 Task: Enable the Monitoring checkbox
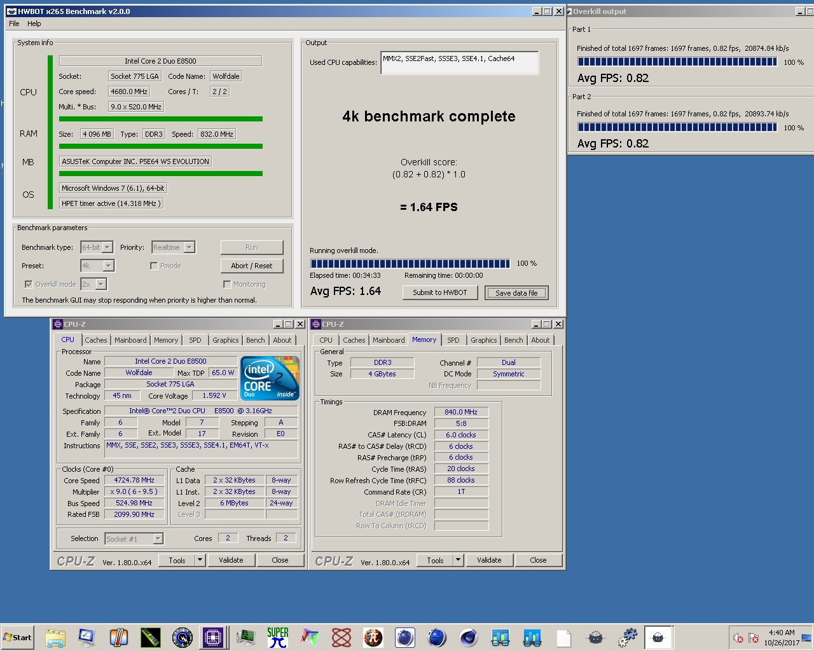coord(227,284)
